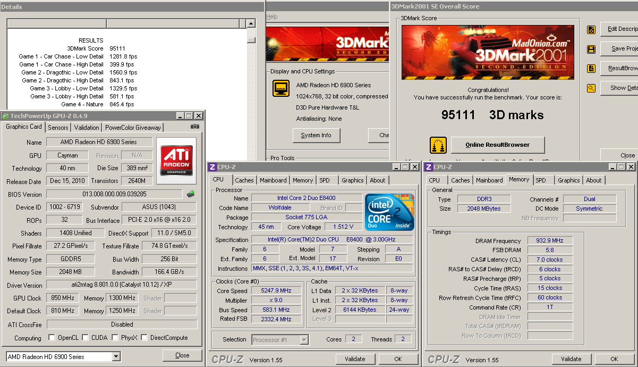Open the Help menu in 3DMark window
Screen dimensions: 638x367
coord(272,17)
